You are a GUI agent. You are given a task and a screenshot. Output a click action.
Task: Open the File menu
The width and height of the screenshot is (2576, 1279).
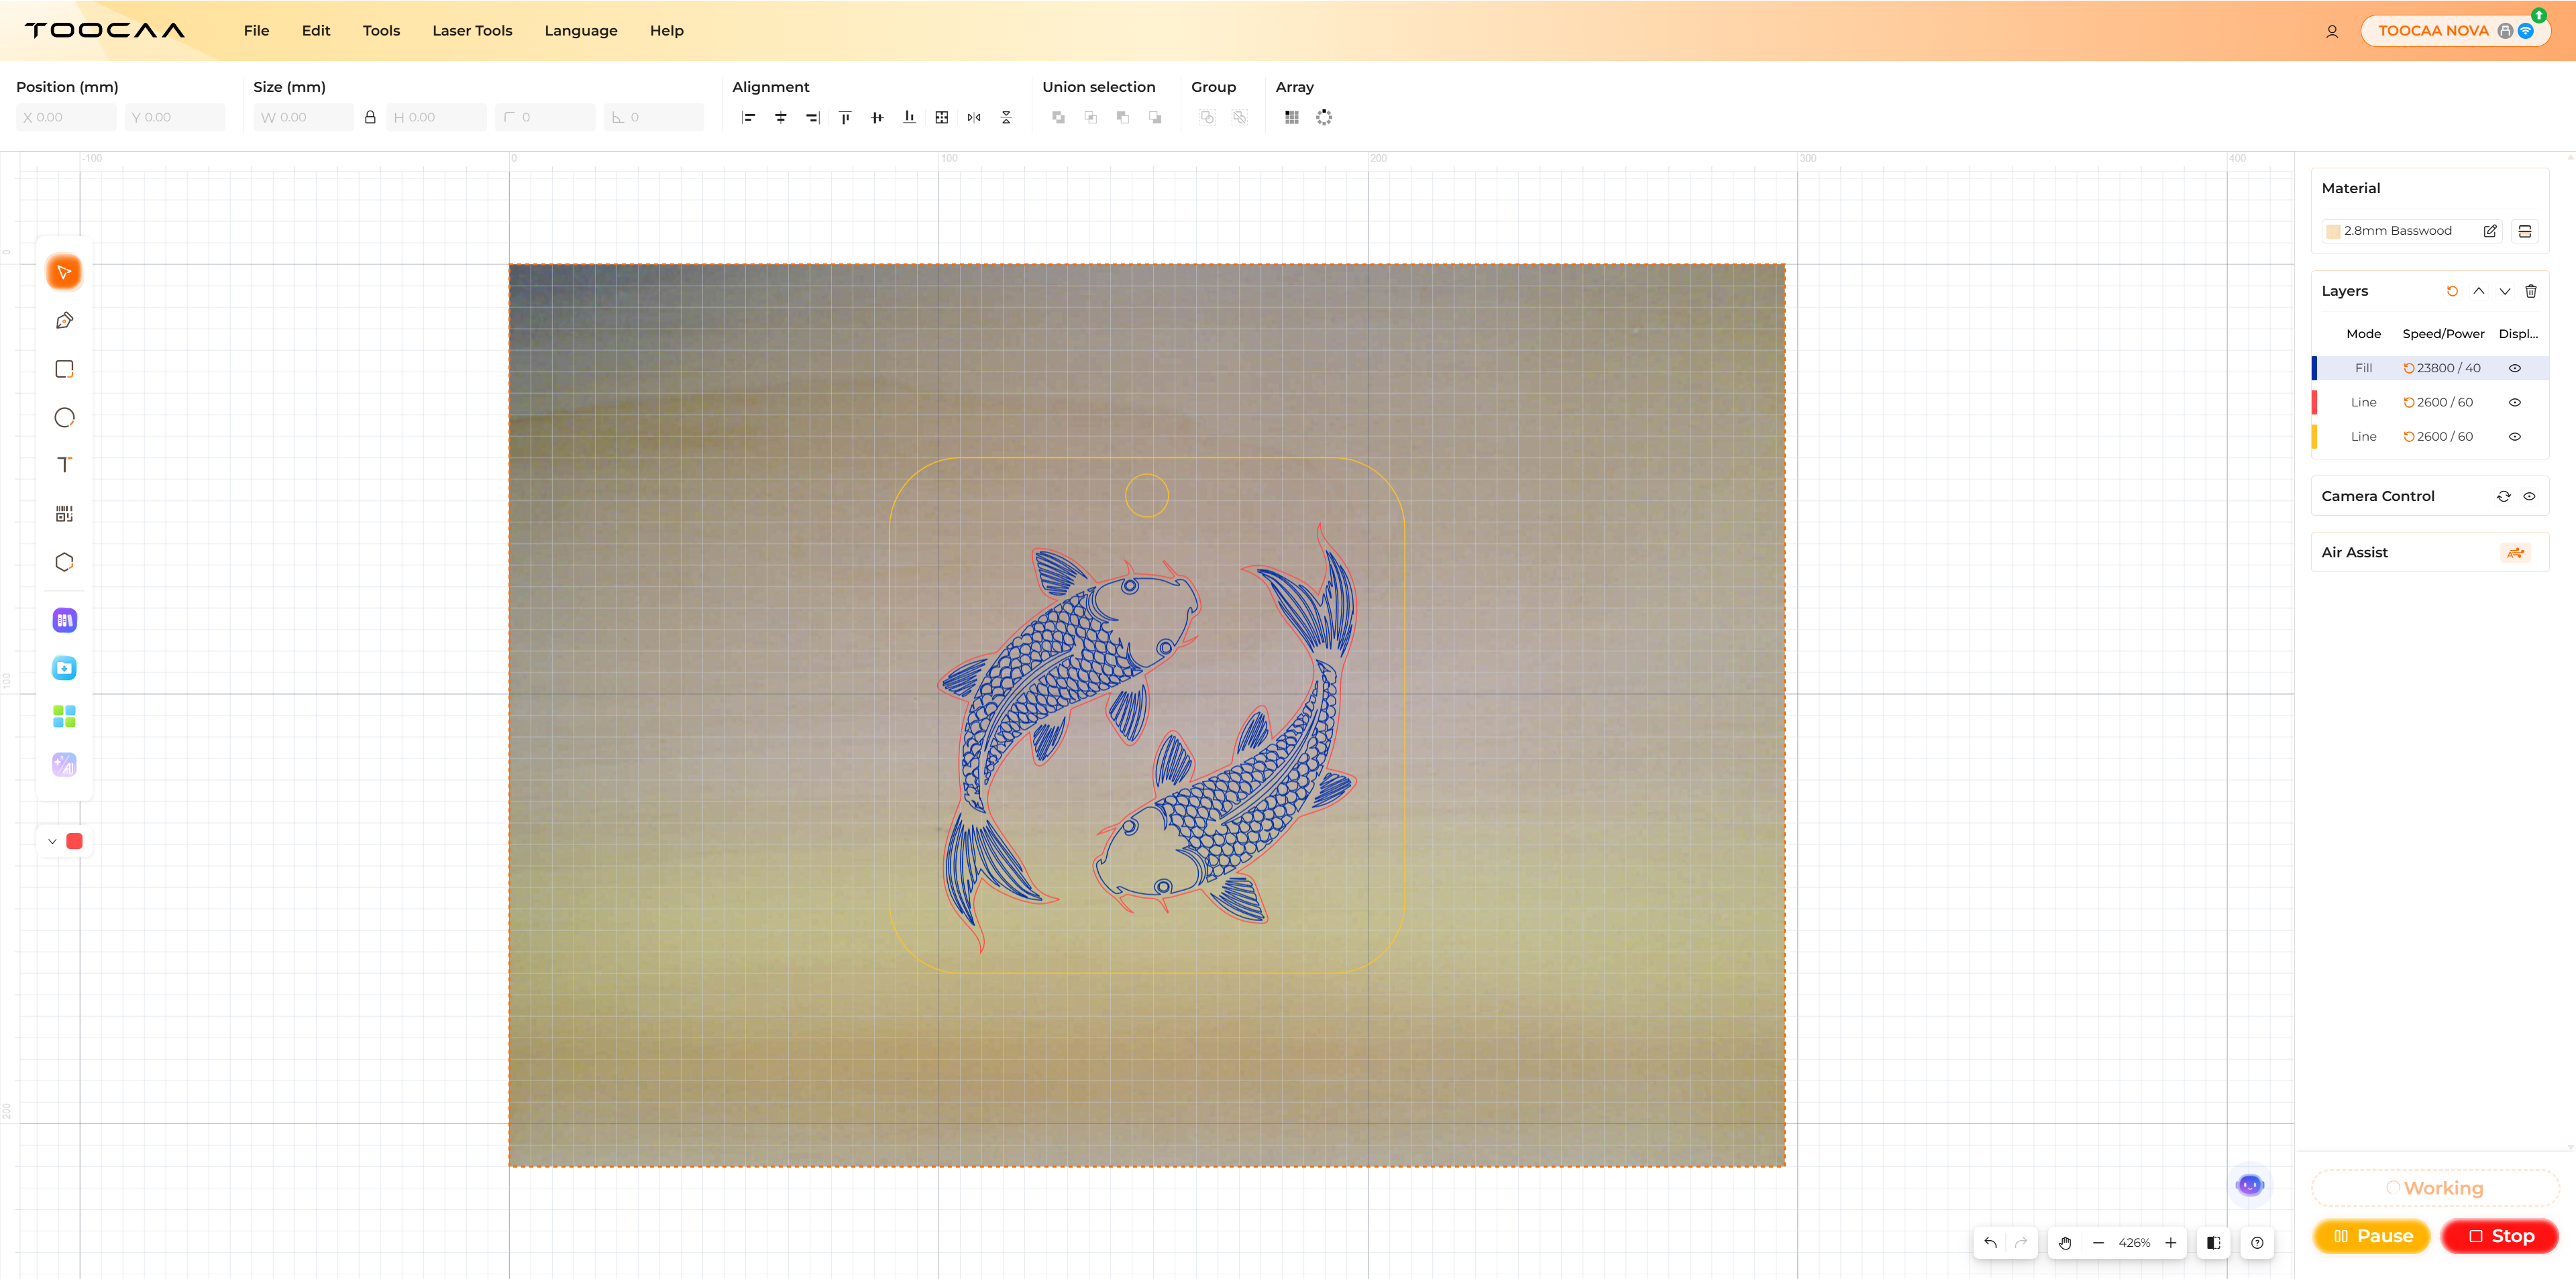[x=256, y=31]
